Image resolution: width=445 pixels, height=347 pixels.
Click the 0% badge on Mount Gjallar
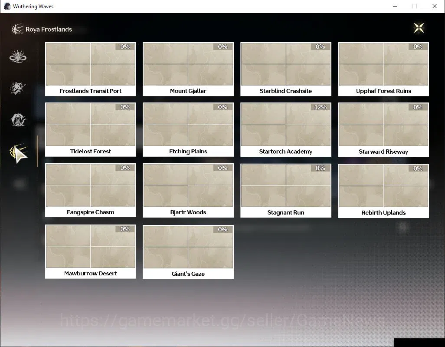coord(222,46)
